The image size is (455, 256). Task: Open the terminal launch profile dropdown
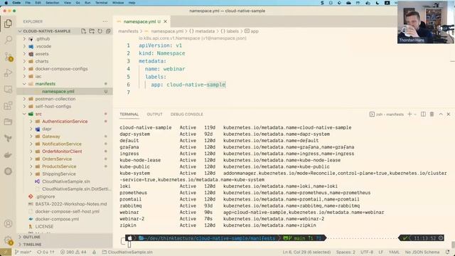click(x=415, y=114)
